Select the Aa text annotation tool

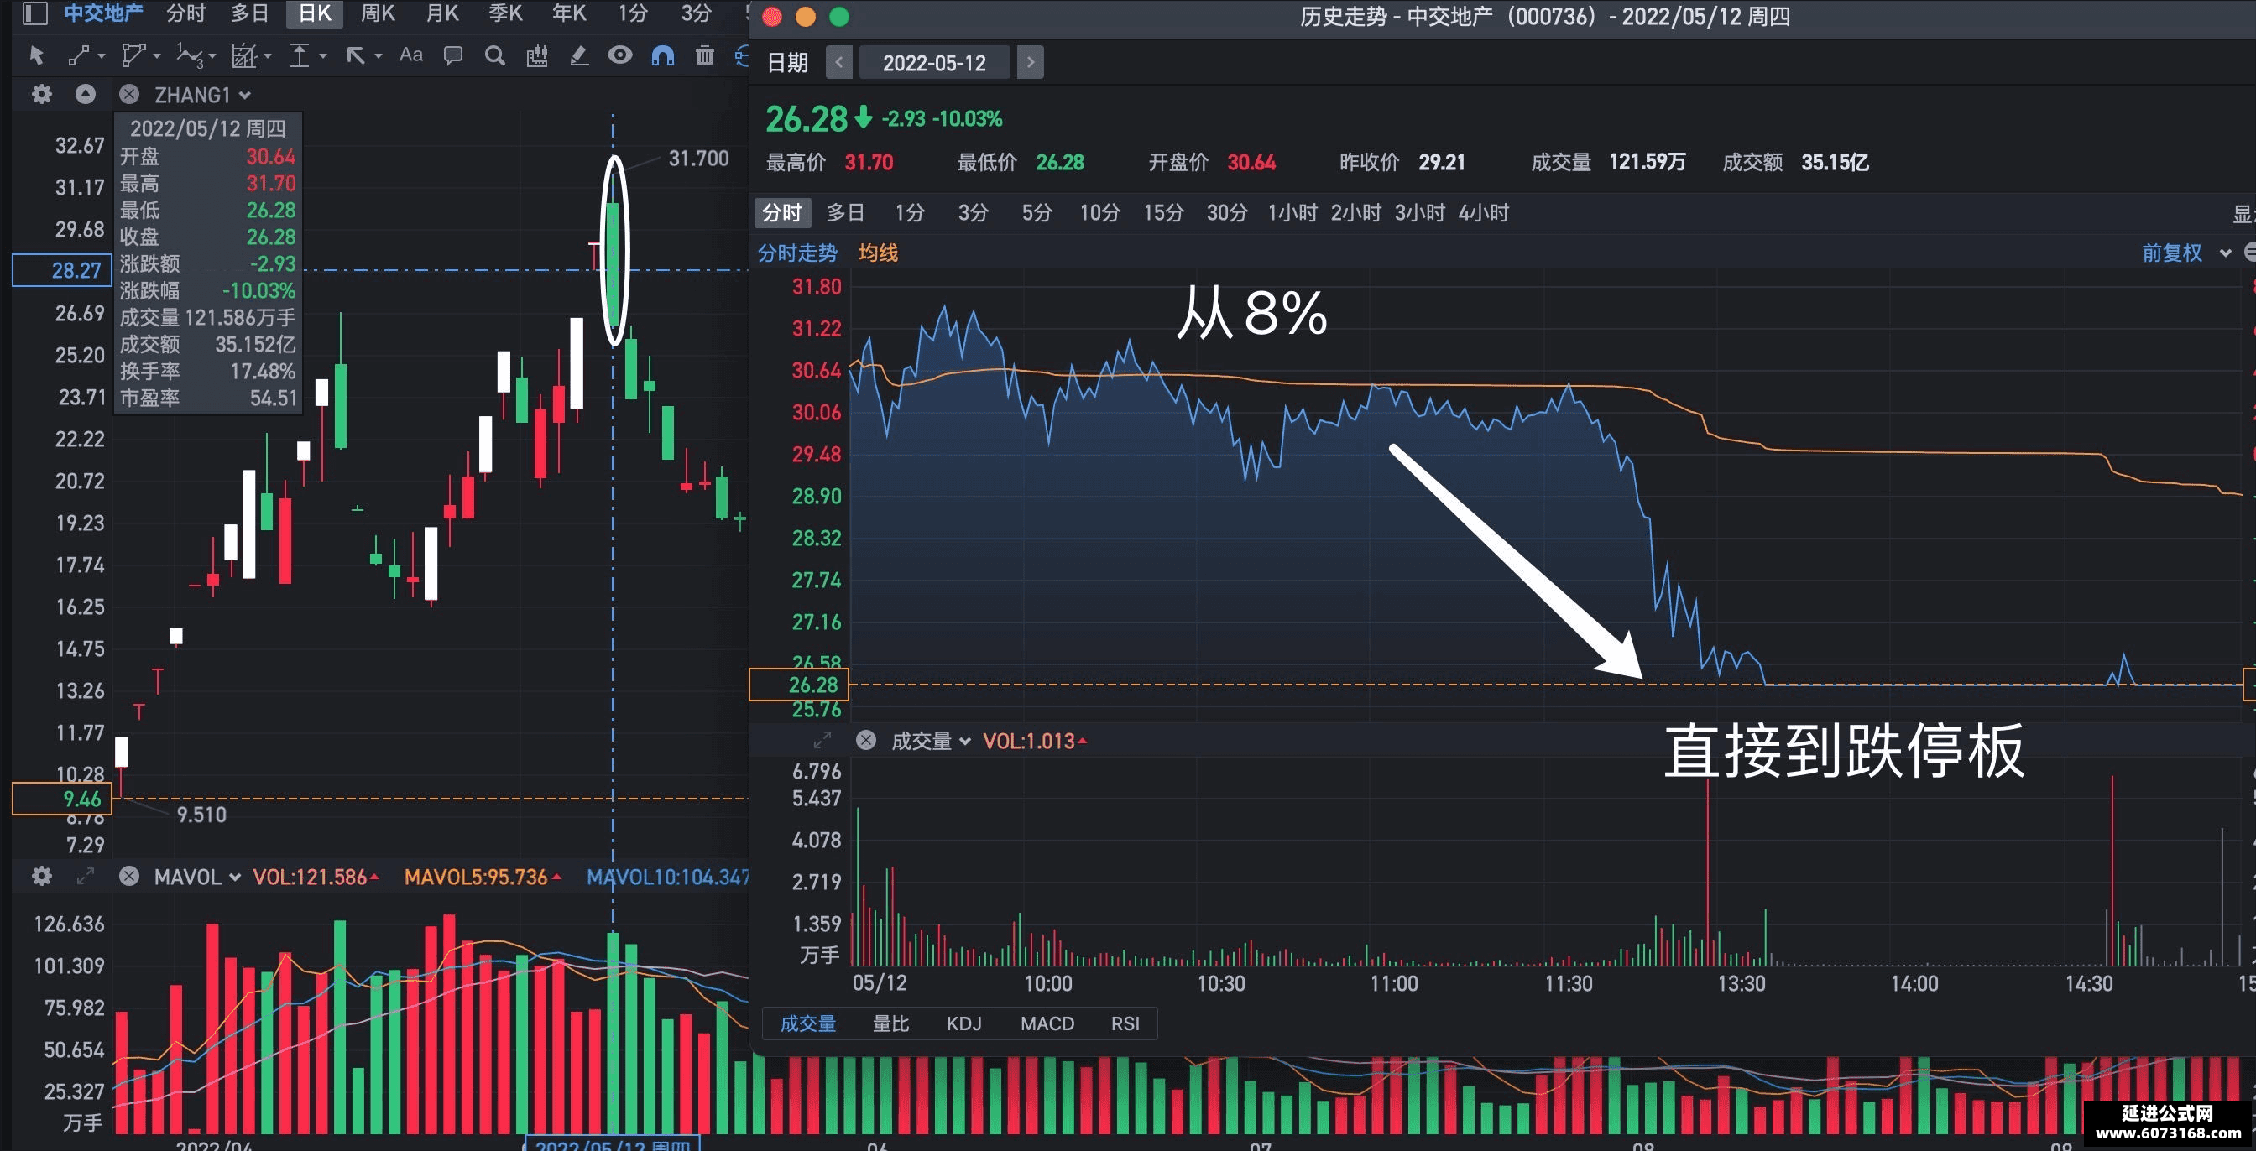tap(410, 55)
